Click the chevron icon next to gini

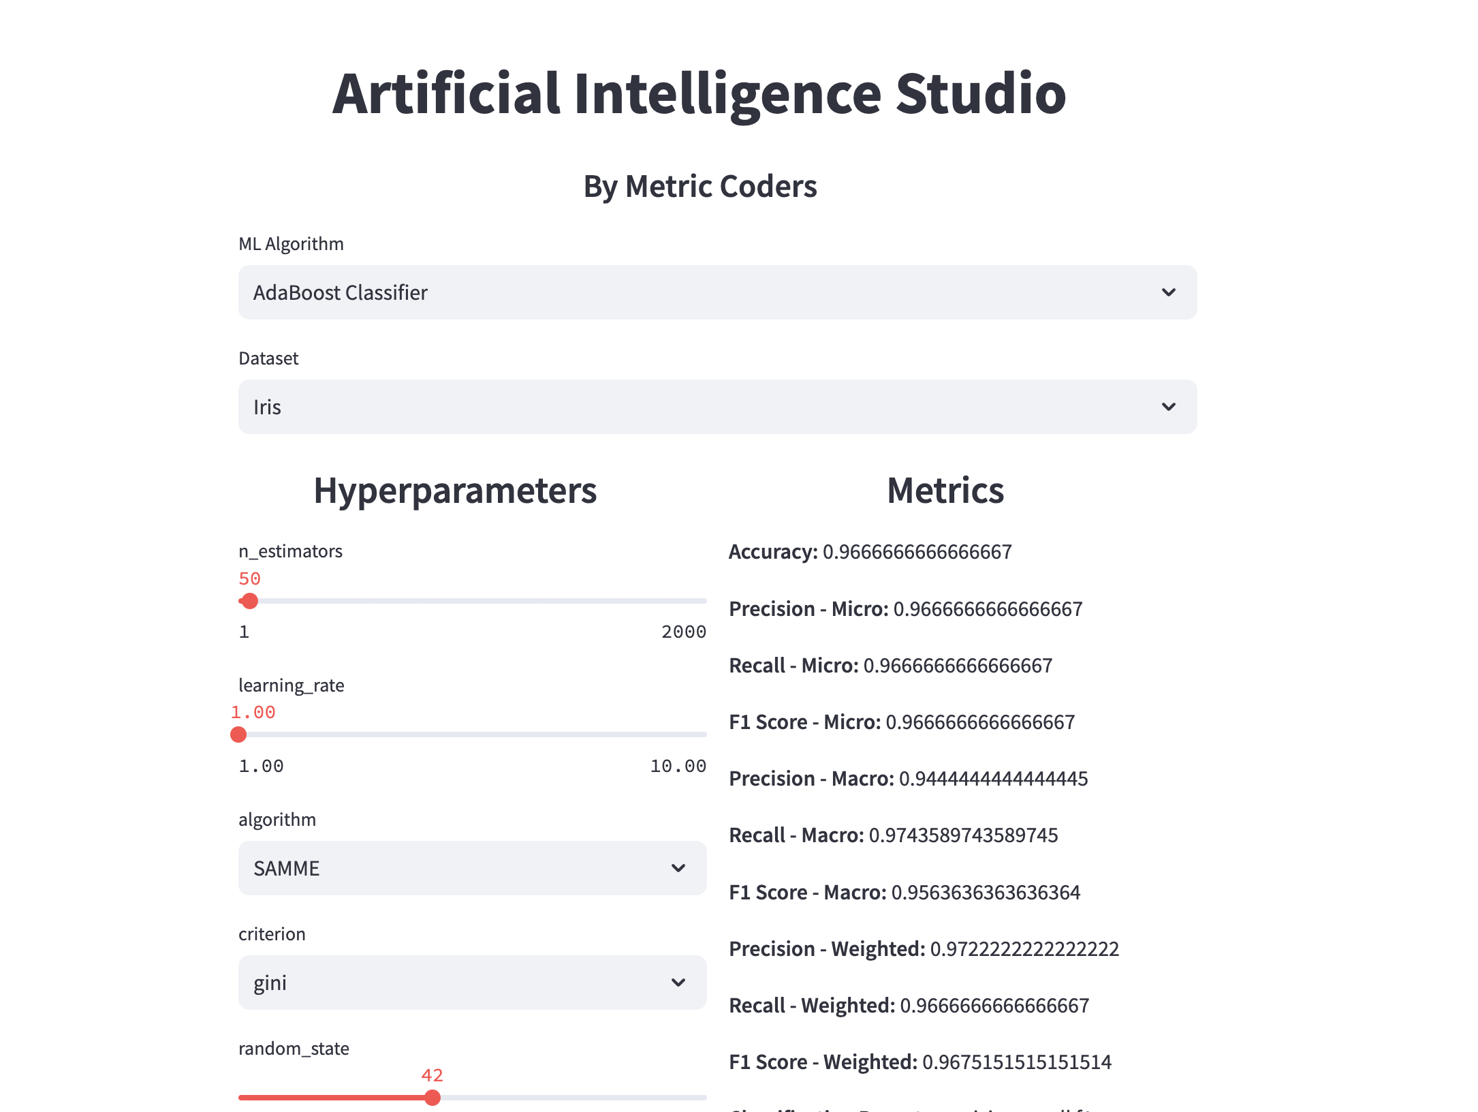pyautogui.click(x=678, y=983)
